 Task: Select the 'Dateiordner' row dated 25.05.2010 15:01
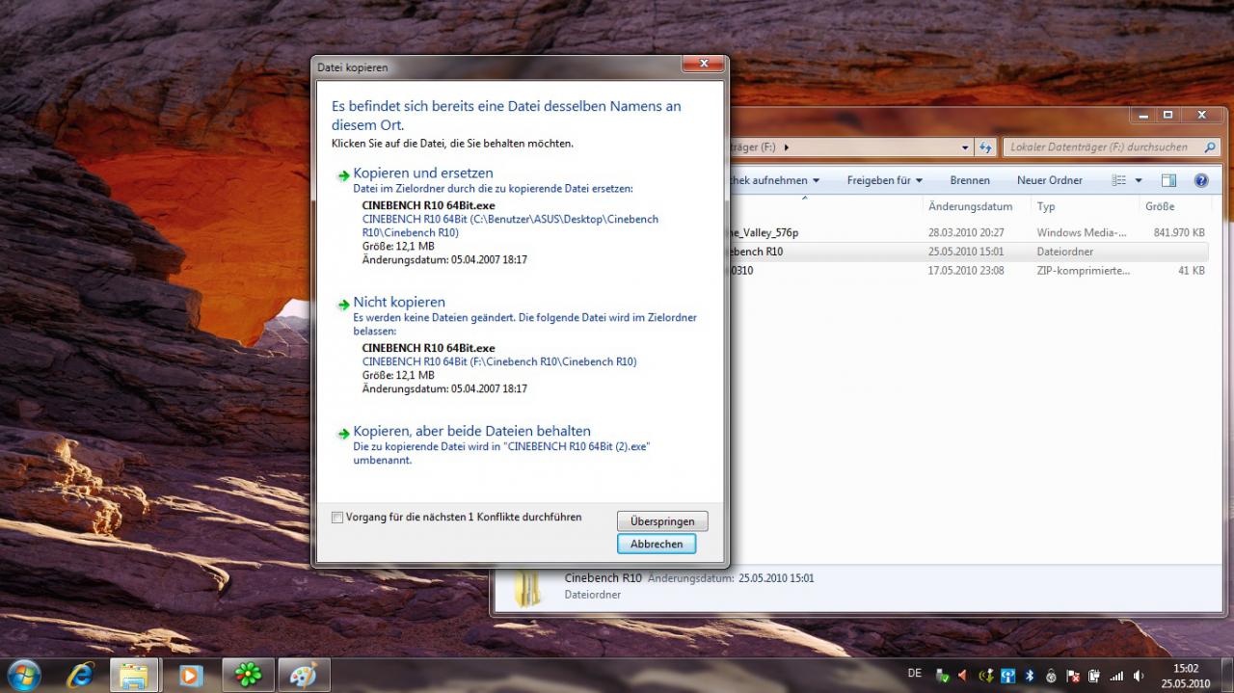tap(968, 252)
